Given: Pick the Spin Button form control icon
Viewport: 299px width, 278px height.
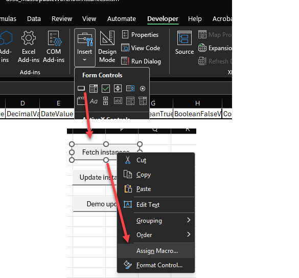Looking at the screenshot, I should [x=118, y=89].
